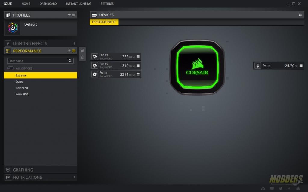Click the Temp thermometer icon
This screenshot has width=308, height=192.
click(258, 66)
